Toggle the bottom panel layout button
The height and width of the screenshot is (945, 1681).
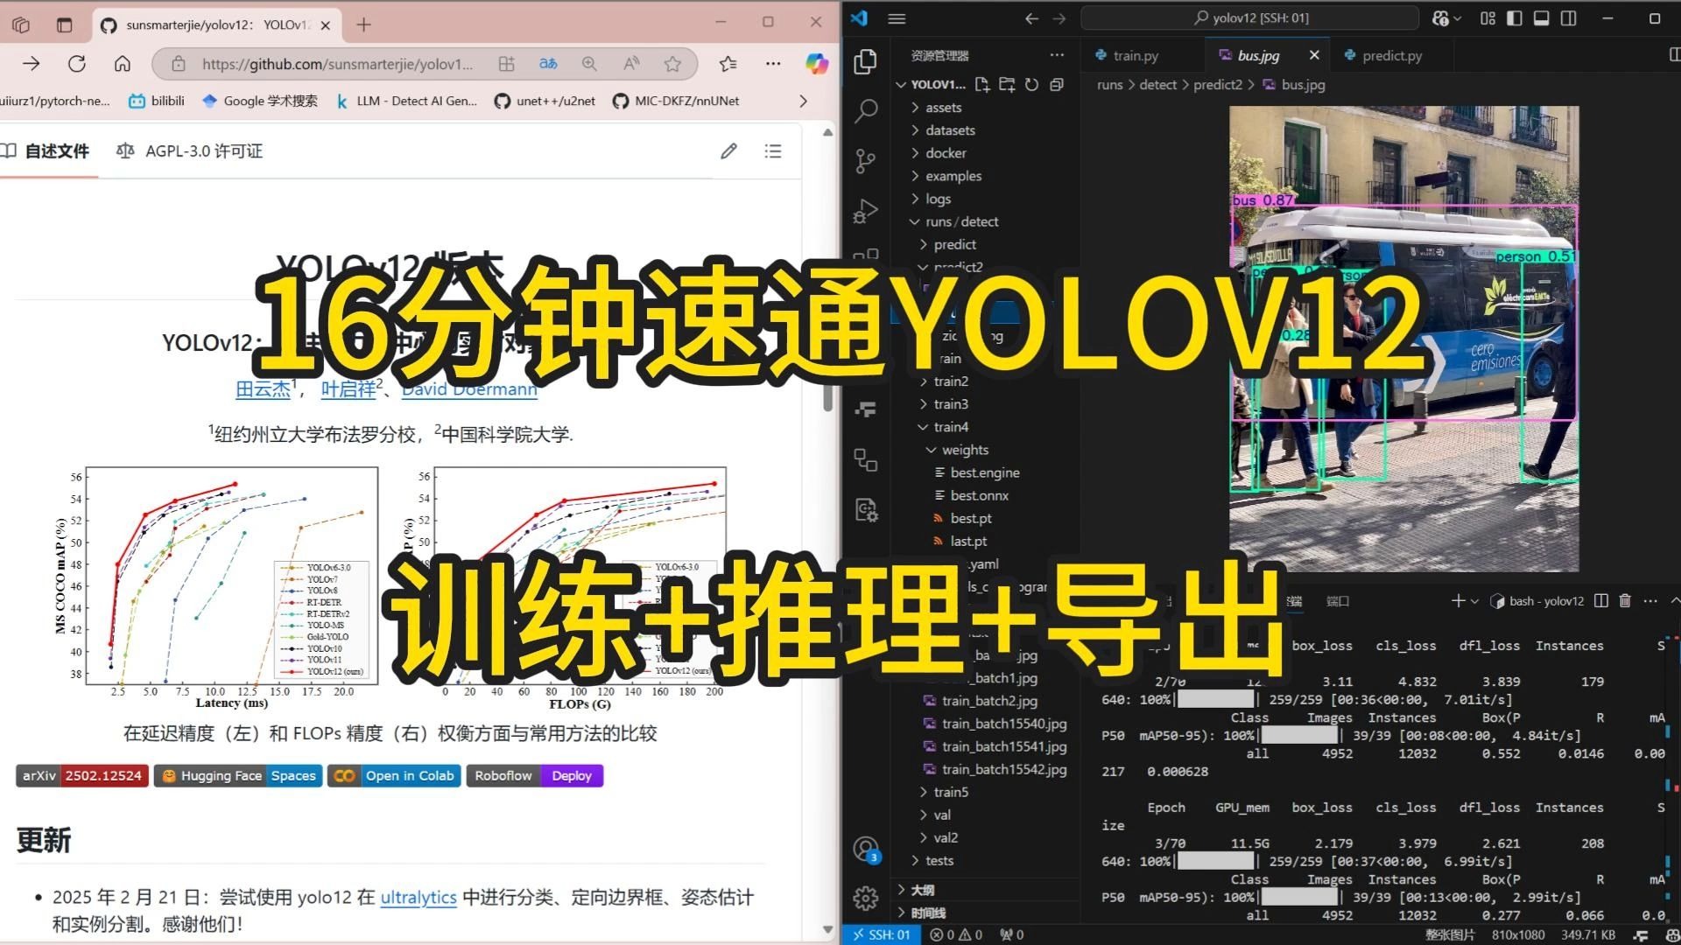click(1542, 18)
